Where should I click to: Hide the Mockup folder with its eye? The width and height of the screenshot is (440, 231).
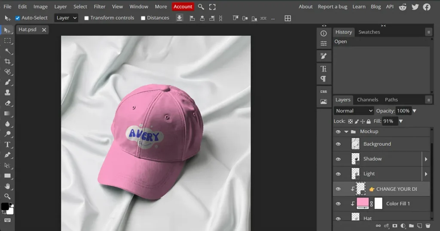point(338,131)
